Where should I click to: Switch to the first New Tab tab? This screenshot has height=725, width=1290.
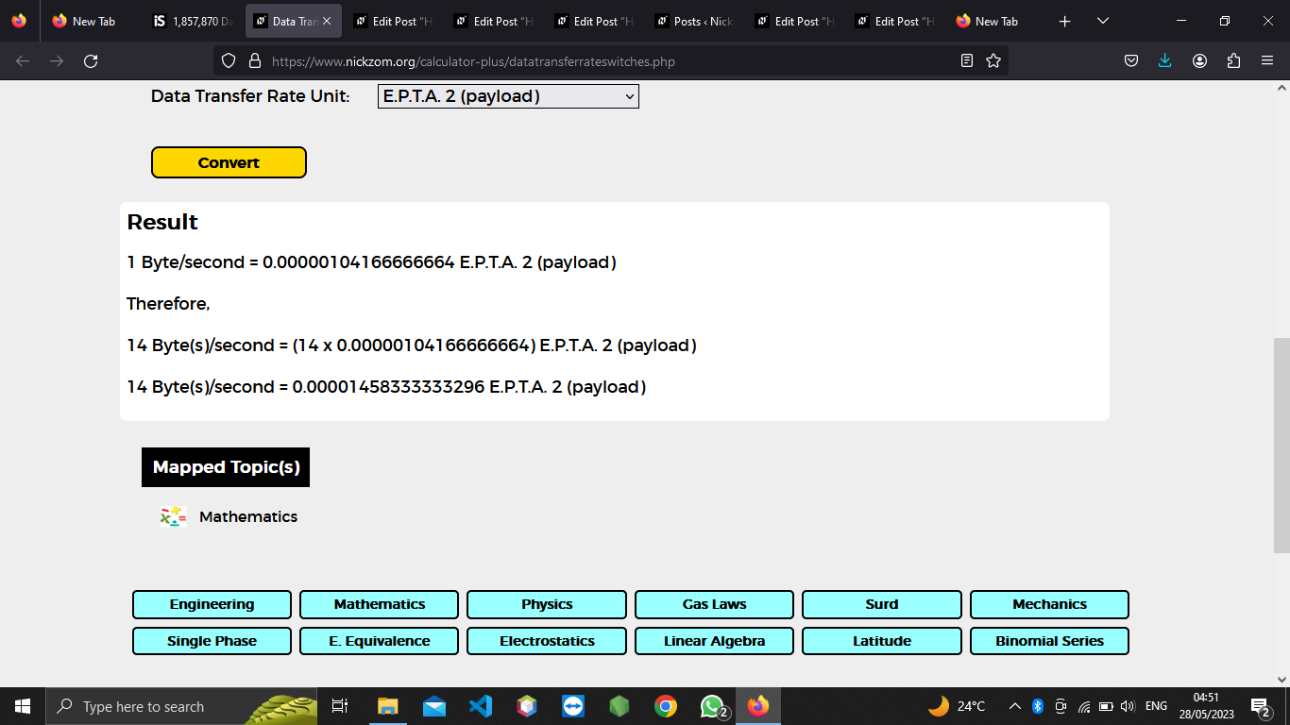pos(92,21)
